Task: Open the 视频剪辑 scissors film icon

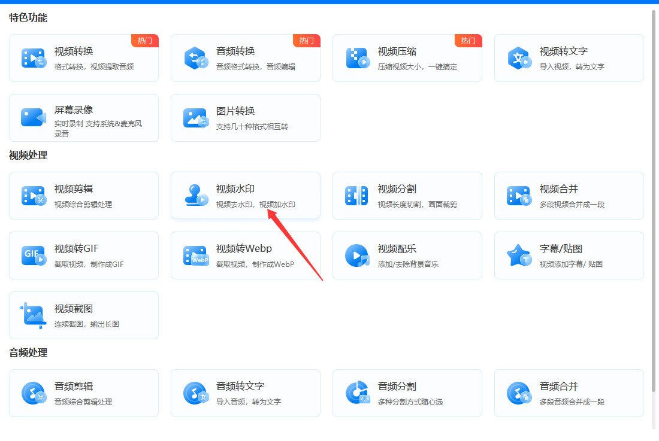Action: [x=34, y=196]
